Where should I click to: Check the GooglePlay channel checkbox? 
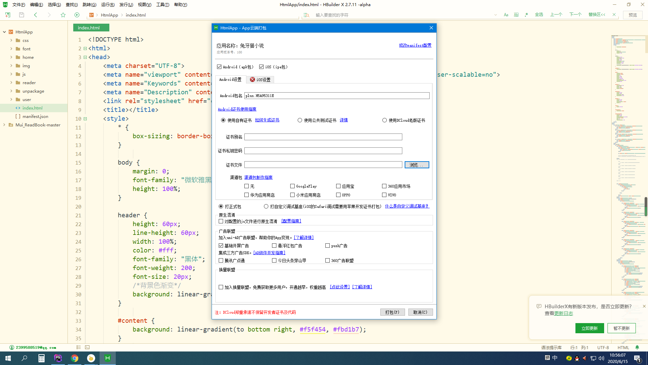click(292, 186)
